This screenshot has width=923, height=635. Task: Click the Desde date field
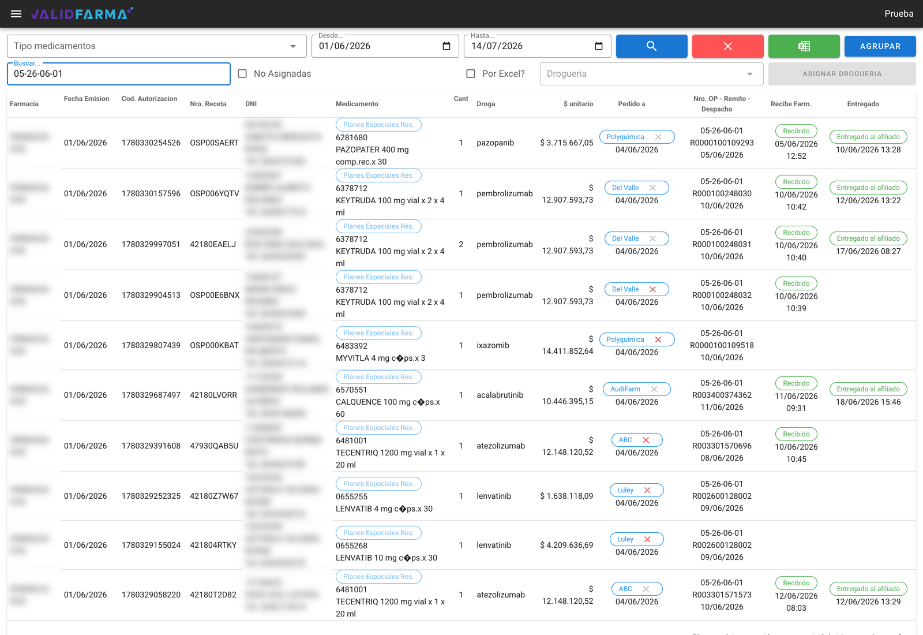(385, 46)
